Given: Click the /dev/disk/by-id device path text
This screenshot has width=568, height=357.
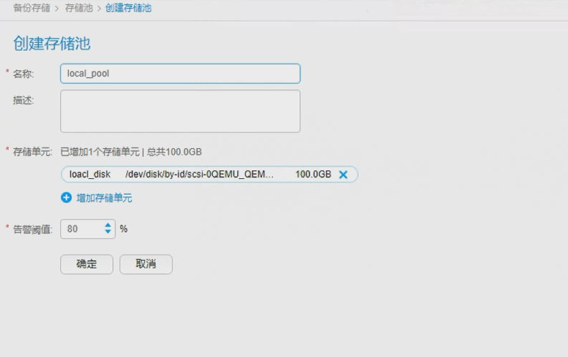Looking at the screenshot, I should [199, 175].
